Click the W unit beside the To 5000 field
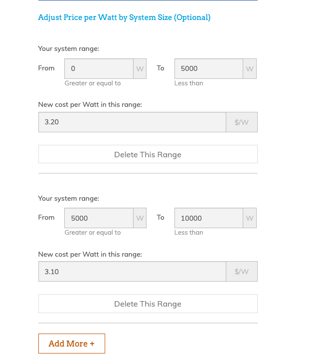Screen dimensions: 309x364 [x=250, y=69]
